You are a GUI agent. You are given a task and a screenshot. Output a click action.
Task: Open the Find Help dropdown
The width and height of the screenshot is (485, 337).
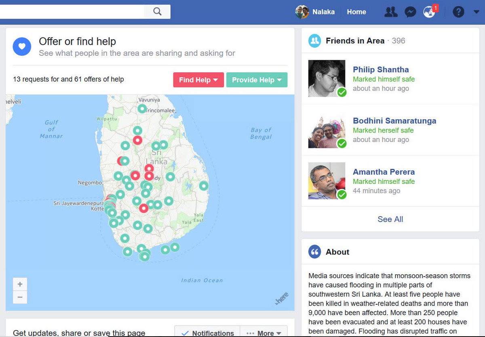198,80
